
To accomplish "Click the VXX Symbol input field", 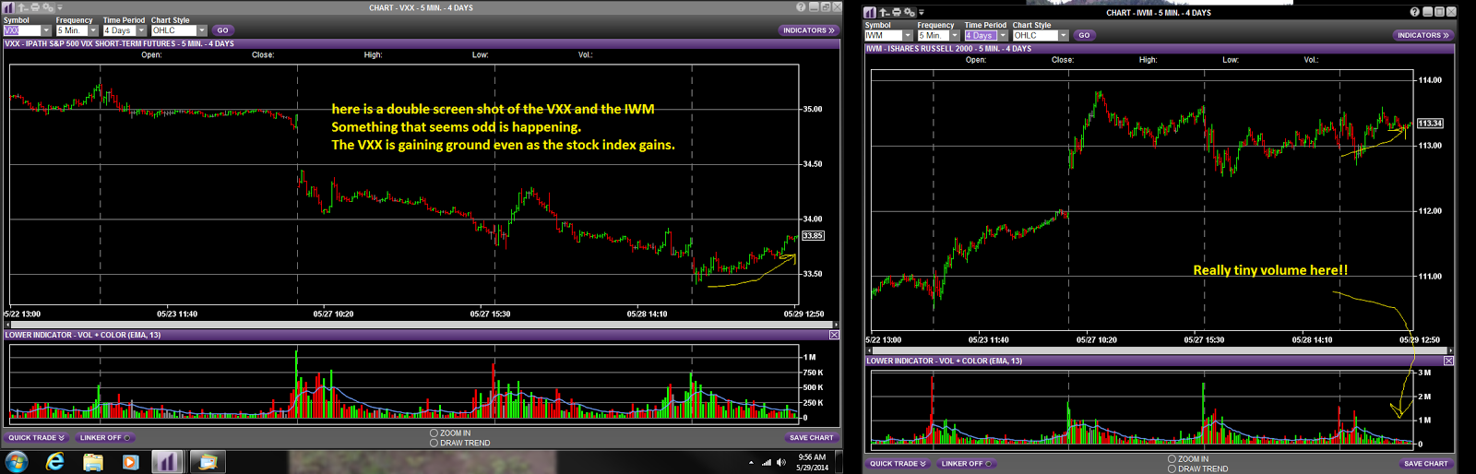I will pos(22,30).
